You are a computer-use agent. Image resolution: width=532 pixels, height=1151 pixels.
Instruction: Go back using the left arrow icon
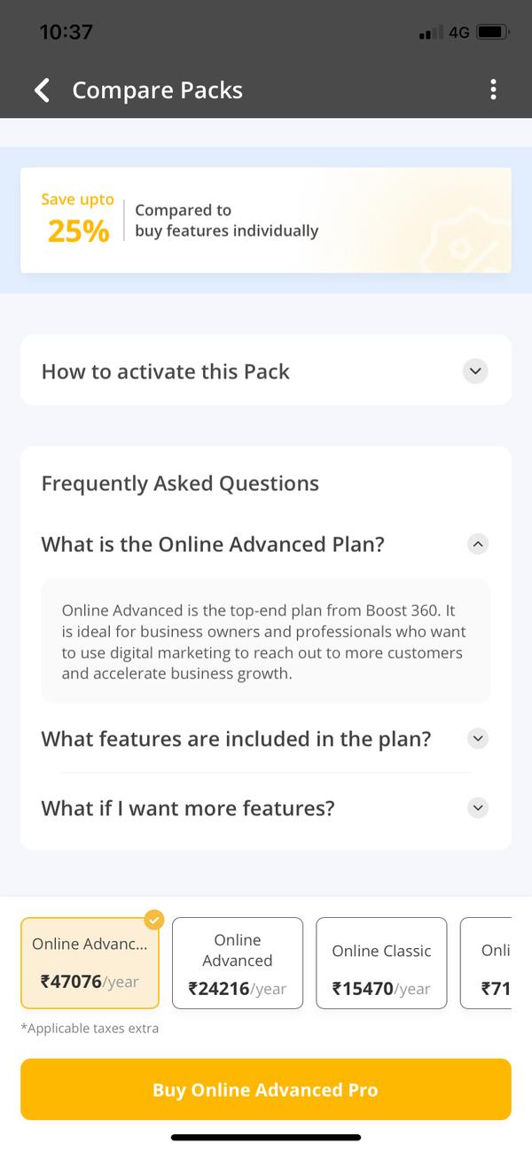(x=42, y=89)
